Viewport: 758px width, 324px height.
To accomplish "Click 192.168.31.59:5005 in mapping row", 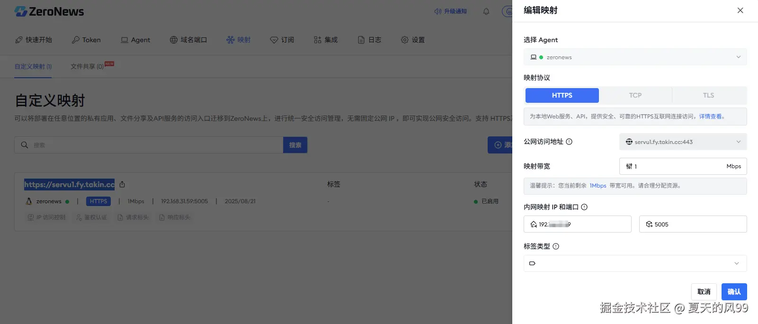I will (x=184, y=201).
